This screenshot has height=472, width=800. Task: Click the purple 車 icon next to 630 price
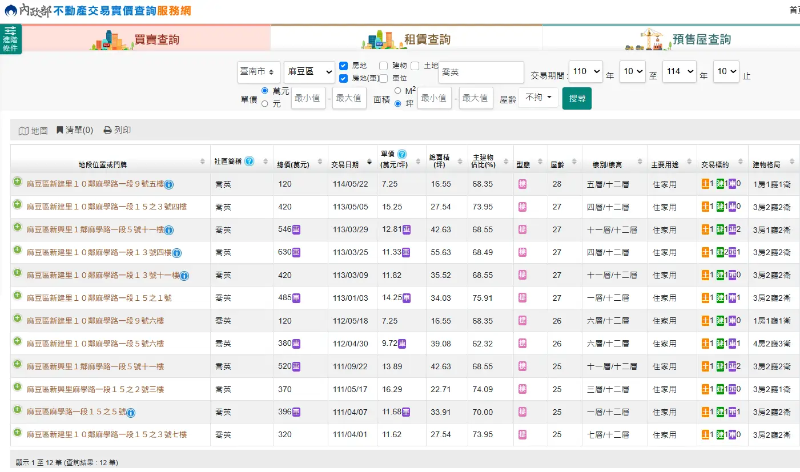pos(296,252)
